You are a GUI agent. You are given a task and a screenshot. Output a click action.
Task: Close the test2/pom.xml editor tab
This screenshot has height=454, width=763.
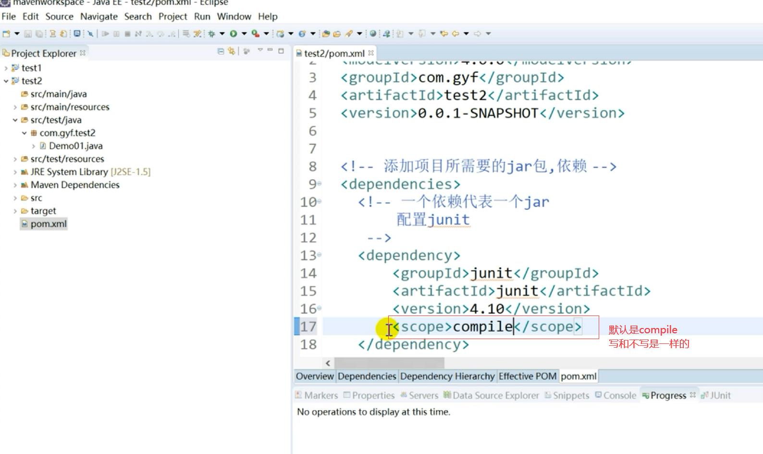(x=371, y=53)
